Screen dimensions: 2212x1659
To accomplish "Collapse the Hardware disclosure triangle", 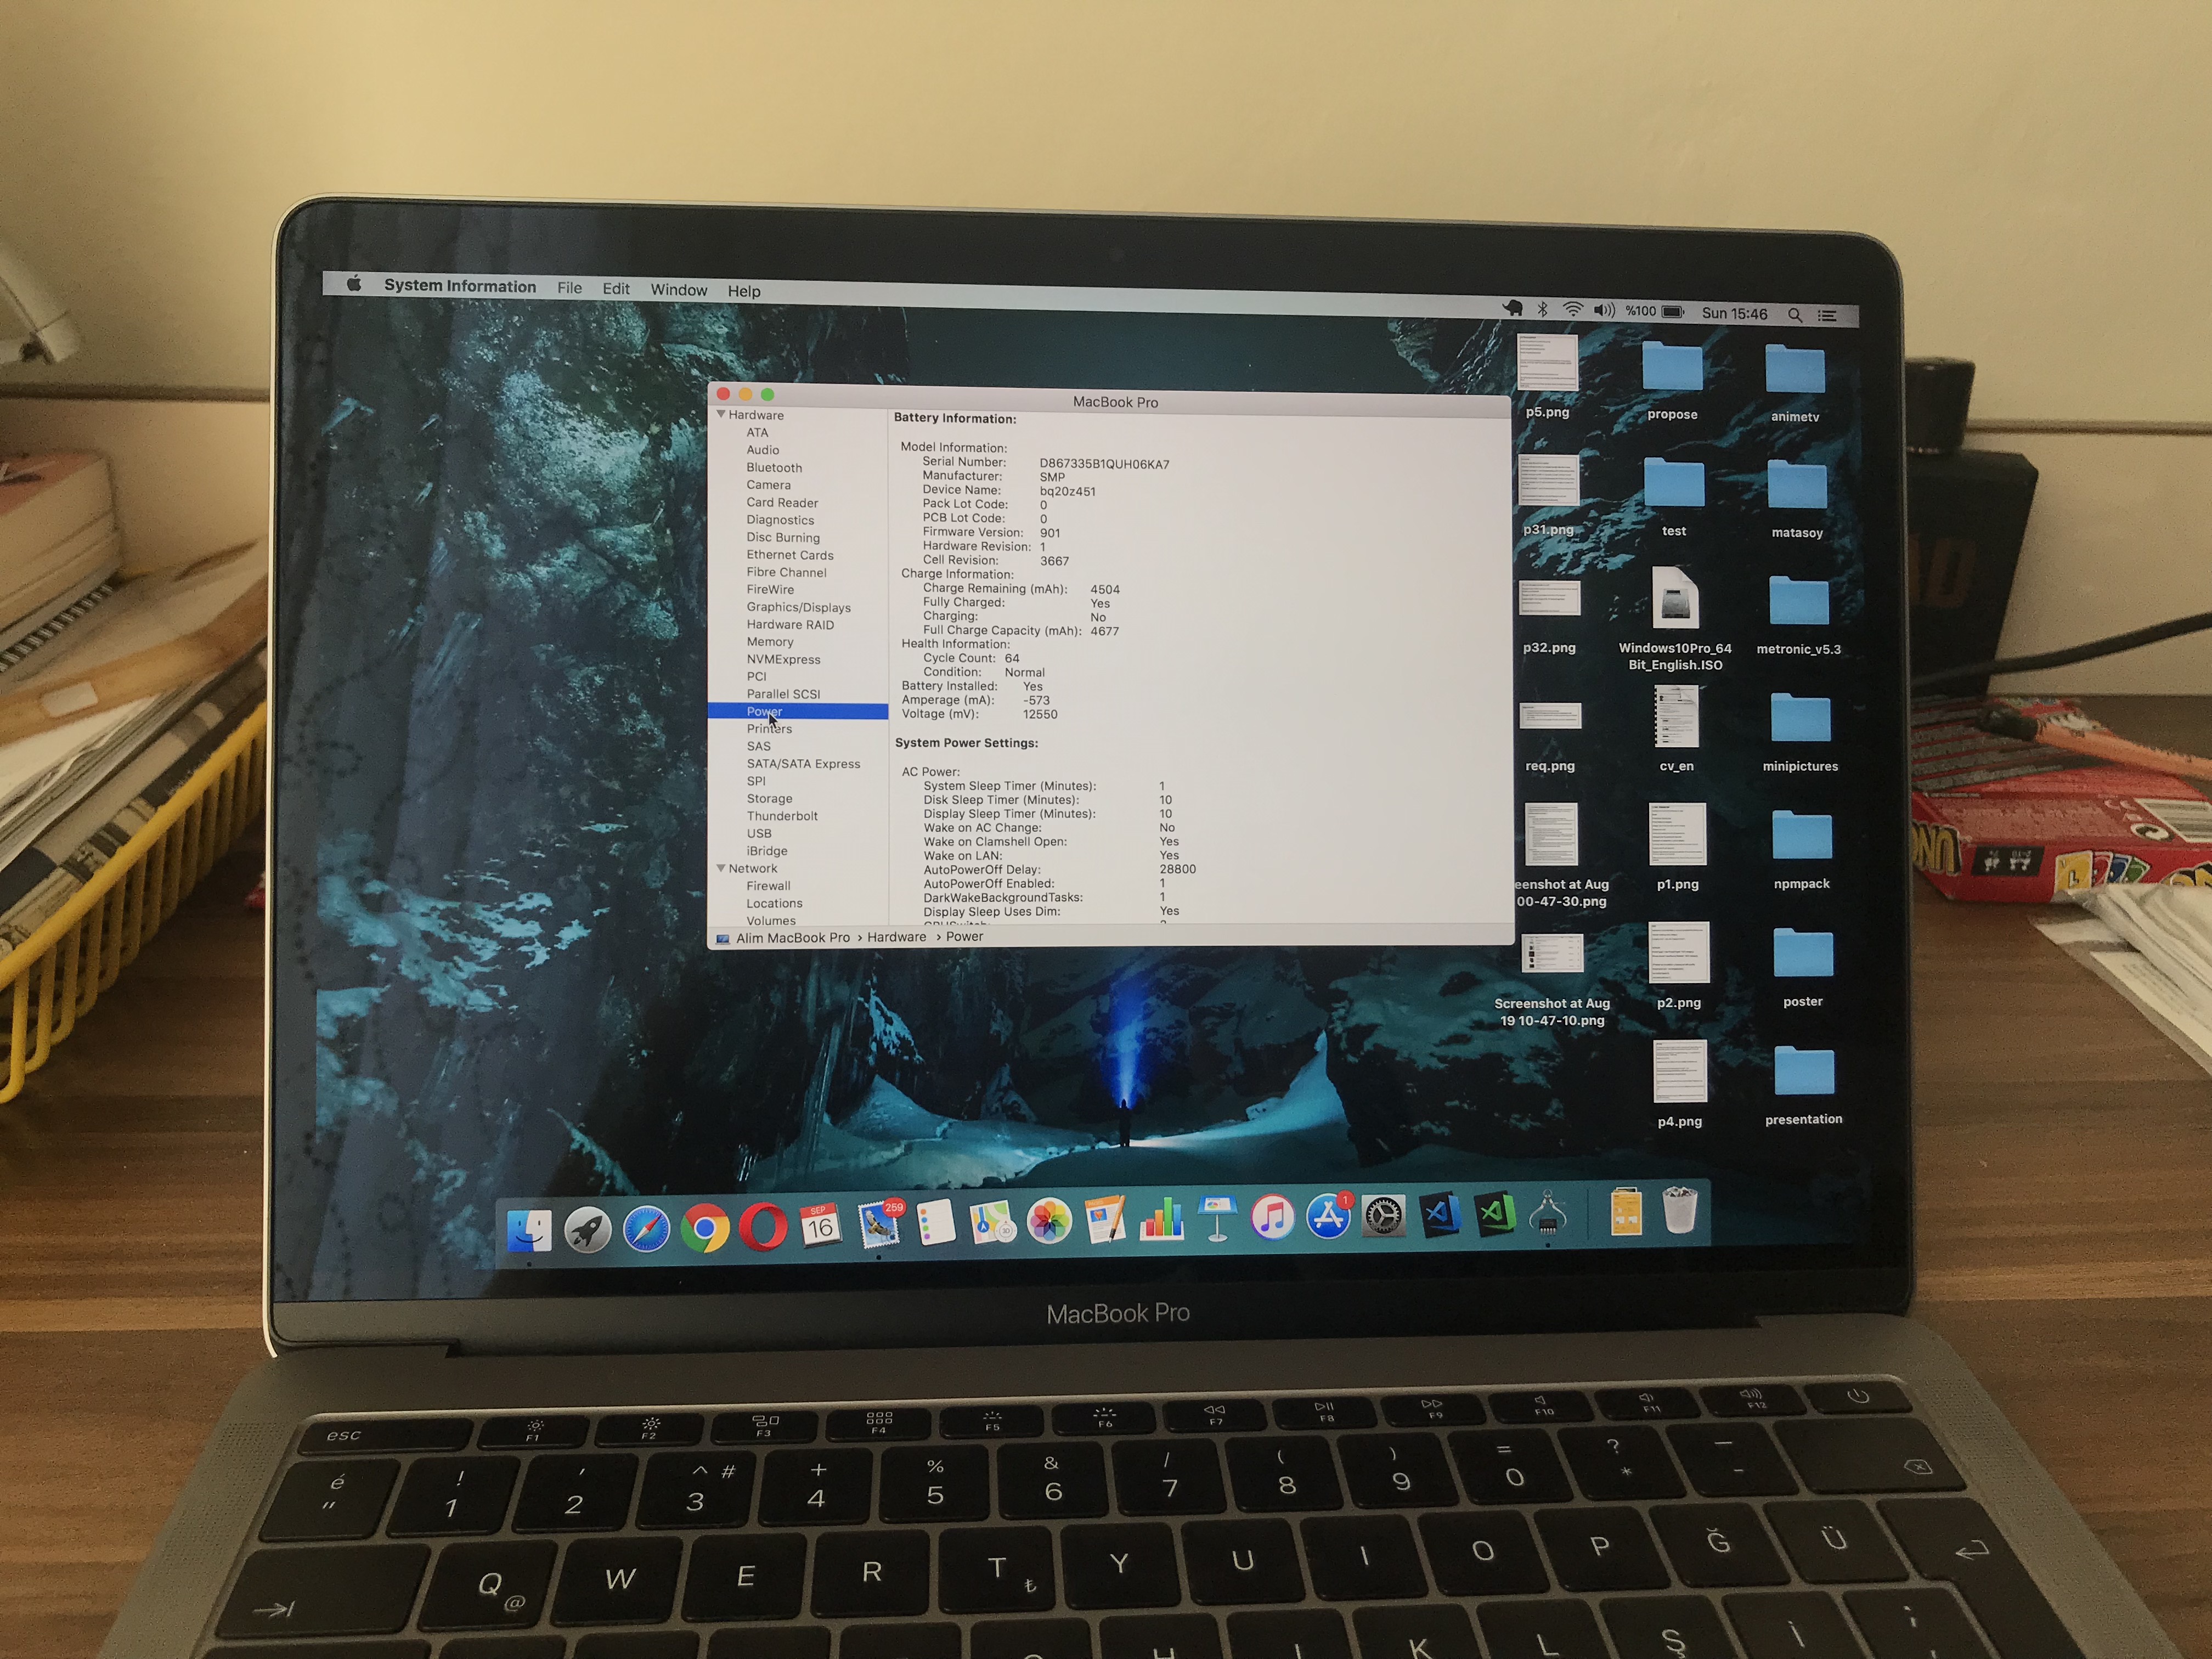I will pyautogui.click(x=721, y=414).
